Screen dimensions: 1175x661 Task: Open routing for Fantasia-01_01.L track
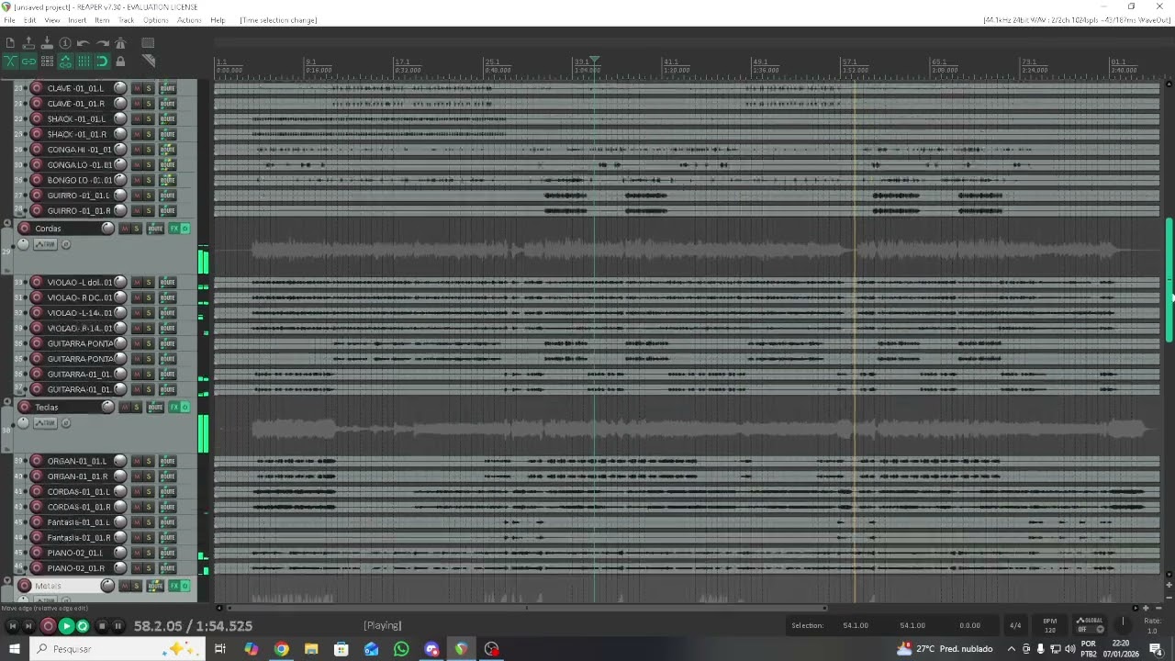click(167, 522)
